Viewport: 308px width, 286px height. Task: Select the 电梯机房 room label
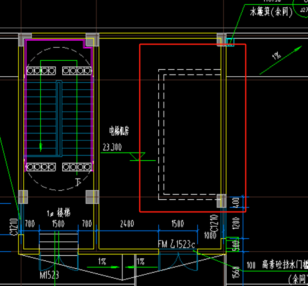119,131
